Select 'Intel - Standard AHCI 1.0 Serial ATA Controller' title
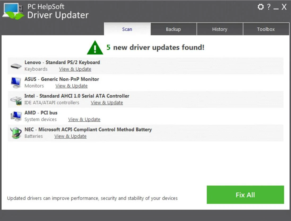 (77, 96)
